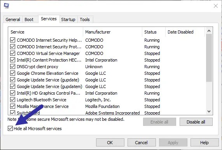The width and height of the screenshot is (222, 150).
Task: Click Google LLC cell for gupdatem row
Action: pyautogui.click(x=96, y=86)
